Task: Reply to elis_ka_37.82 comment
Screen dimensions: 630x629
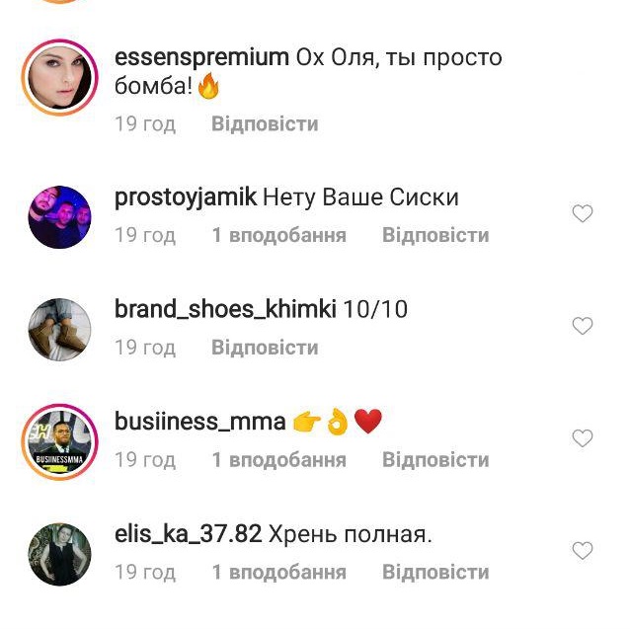Action: point(435,573)
